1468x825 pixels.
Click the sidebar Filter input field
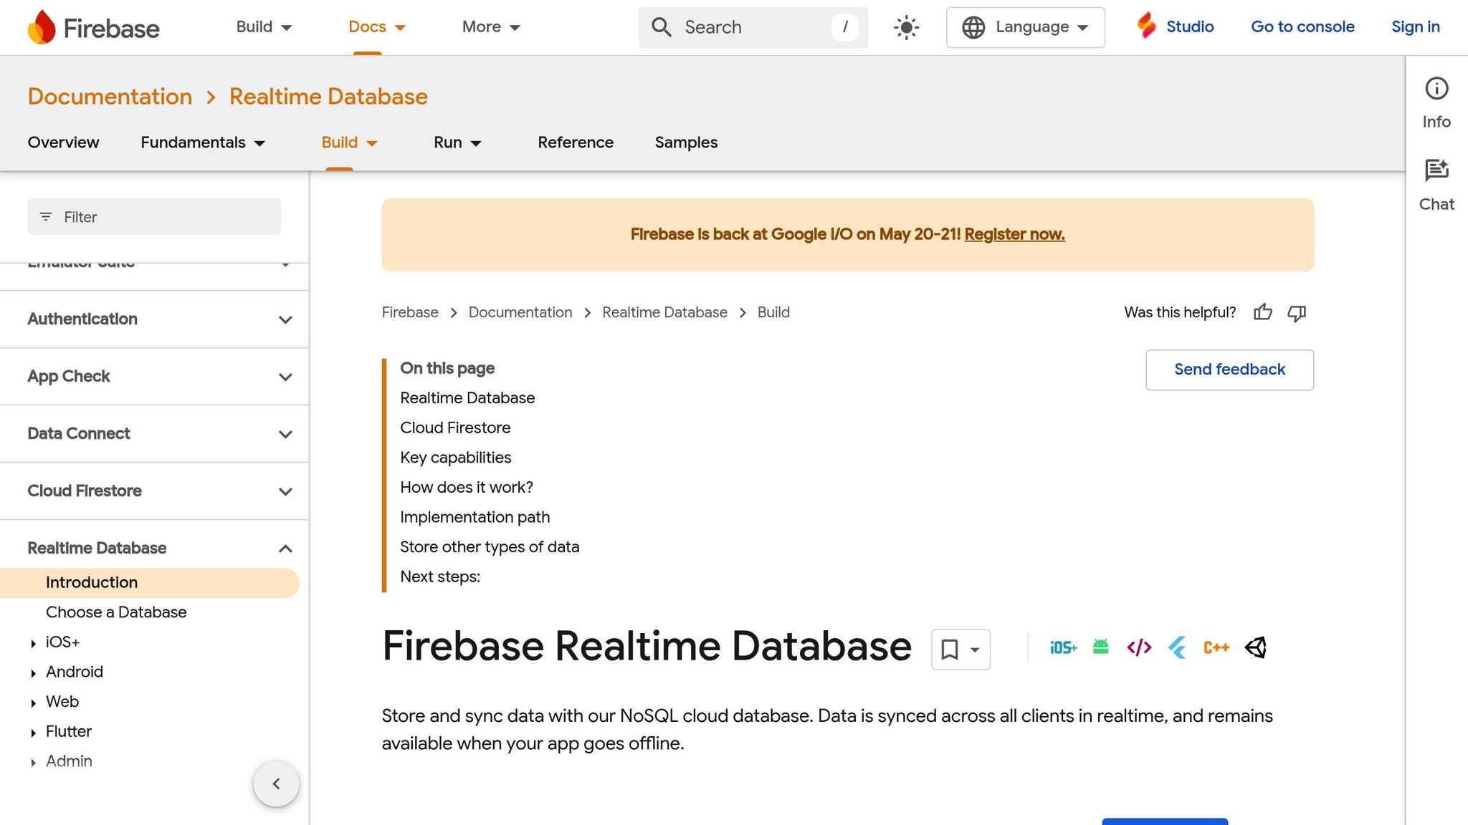pyautogui.click(x=154, y=217)
